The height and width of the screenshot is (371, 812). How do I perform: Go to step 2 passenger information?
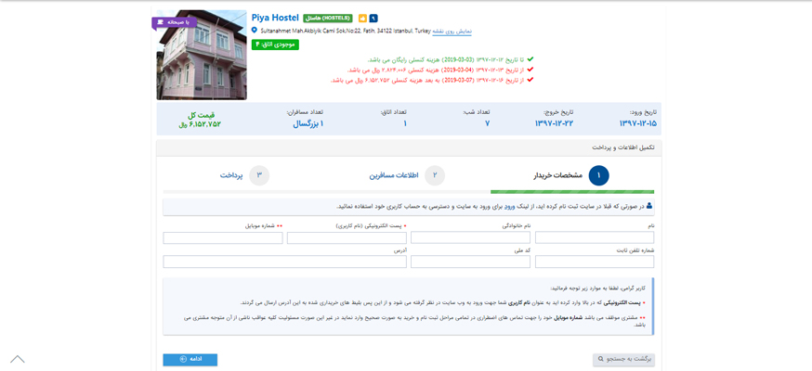[434, 175]
